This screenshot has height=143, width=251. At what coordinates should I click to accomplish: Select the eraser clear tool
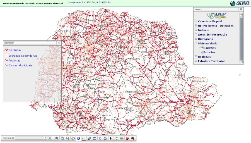point(89,138)
